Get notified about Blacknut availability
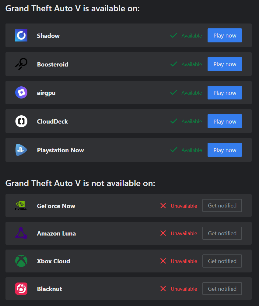259x306 pixels. [x=222, y=289]
